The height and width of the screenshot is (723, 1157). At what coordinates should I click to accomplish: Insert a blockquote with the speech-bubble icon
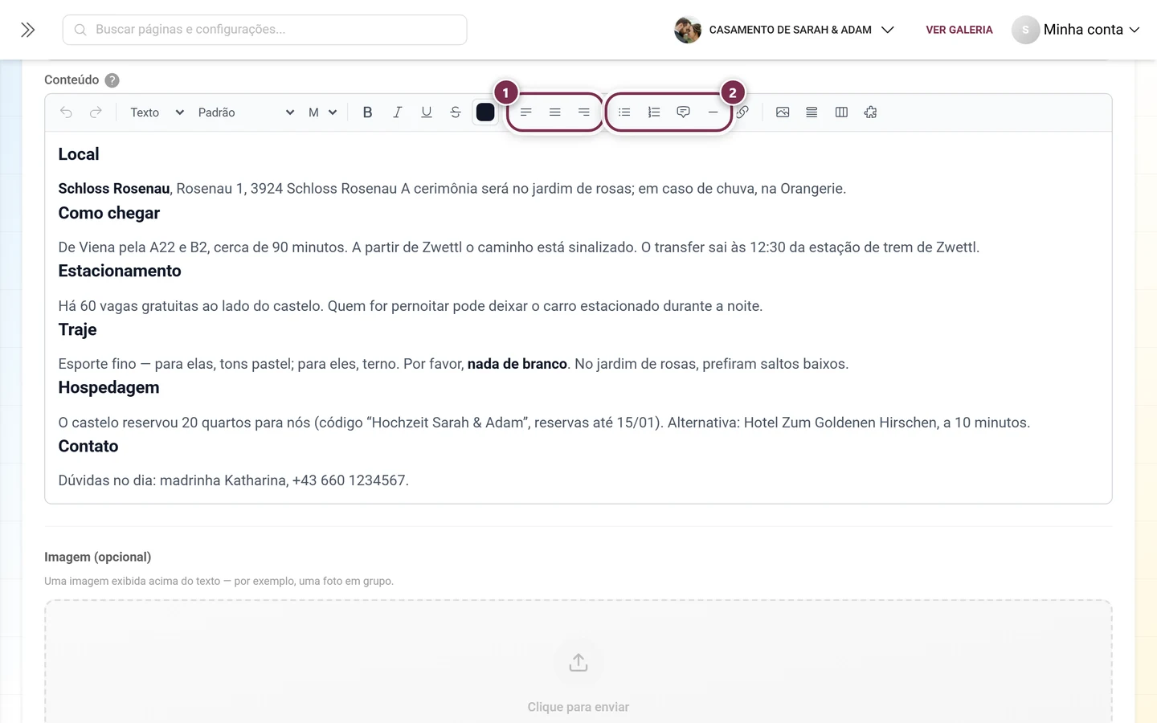tap(683, 112)
